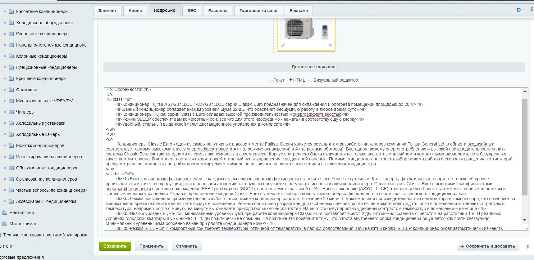The height and width of the screenshot is (260, 534).
Task: Click the Отменить button
Action: tap(186, 246)
